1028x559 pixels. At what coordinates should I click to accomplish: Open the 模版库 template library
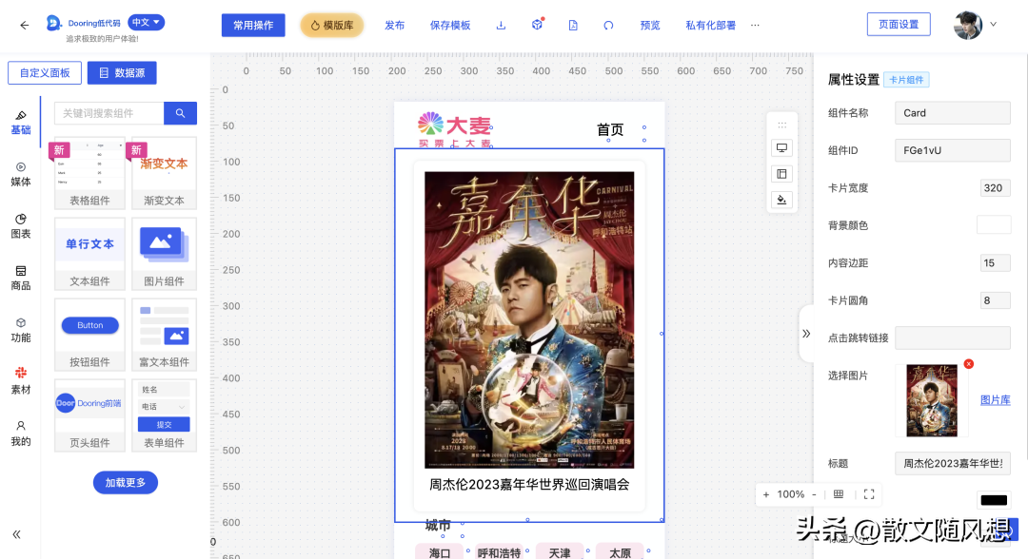(x=332, y=25)
